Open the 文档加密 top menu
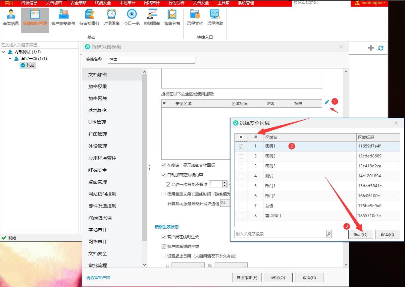Screen dimensions: 405x287 54,3
